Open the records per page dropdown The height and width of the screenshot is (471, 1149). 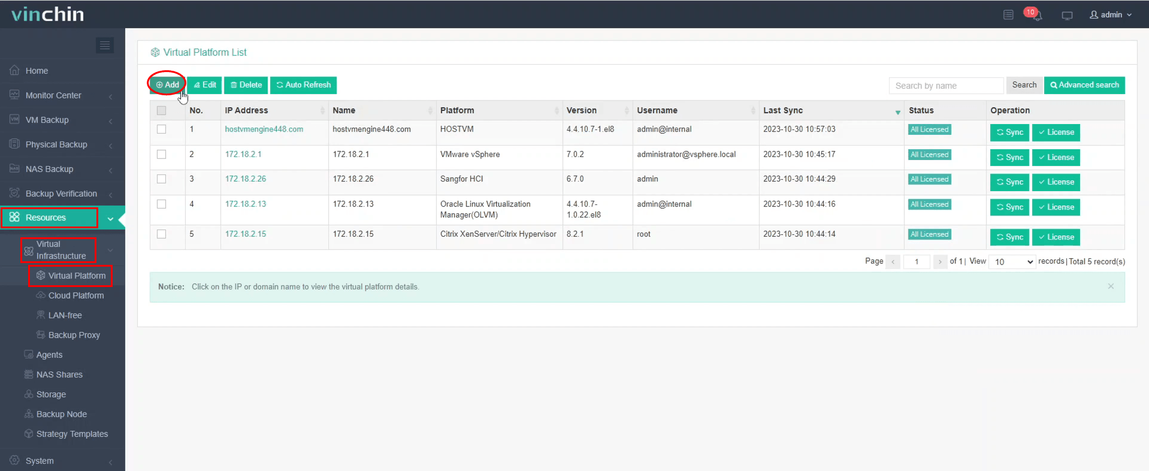(1014, 262)
